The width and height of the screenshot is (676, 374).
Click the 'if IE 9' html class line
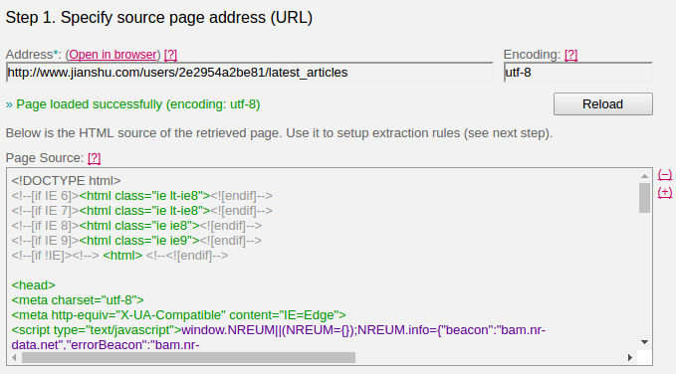tap(136, 241)
